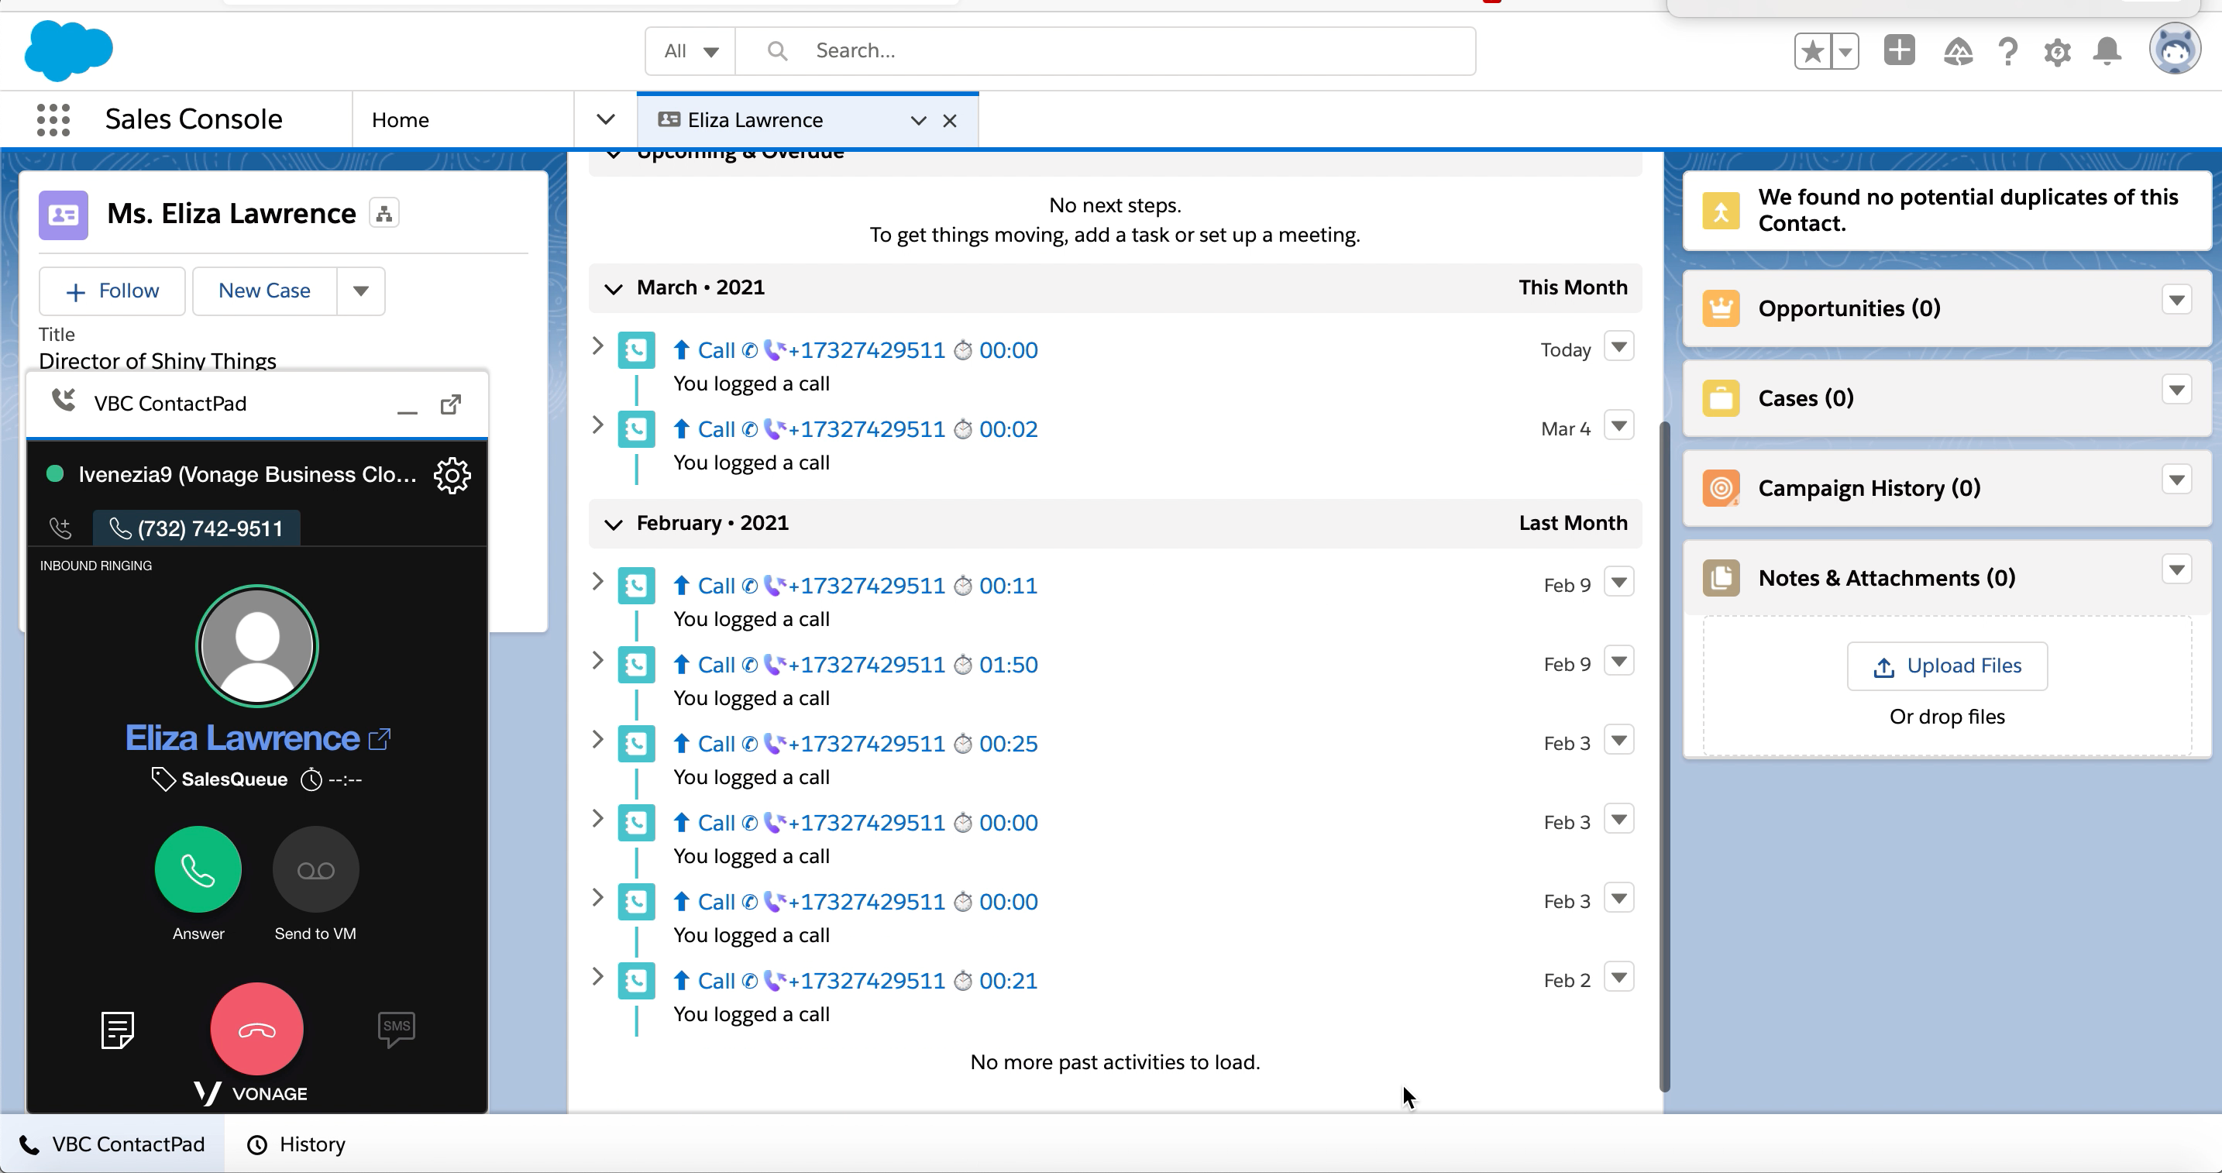2222x1173 pixels.
Task: Collapse the February 2021 activity section
Action: pos(614,524)
